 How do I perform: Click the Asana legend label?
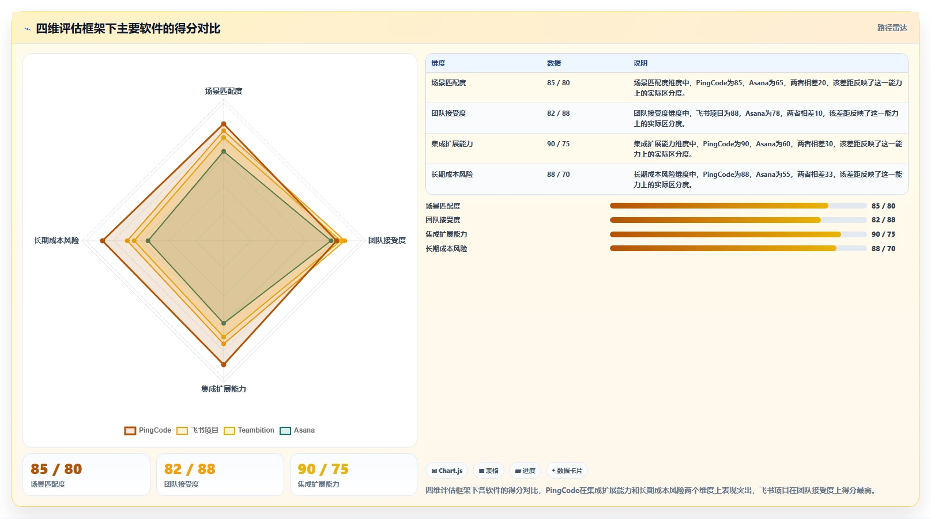pos(304,430)
